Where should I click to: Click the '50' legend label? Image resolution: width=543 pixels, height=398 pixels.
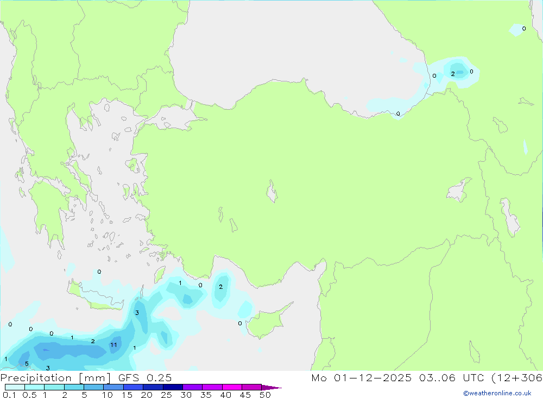(x=265, y=395)
